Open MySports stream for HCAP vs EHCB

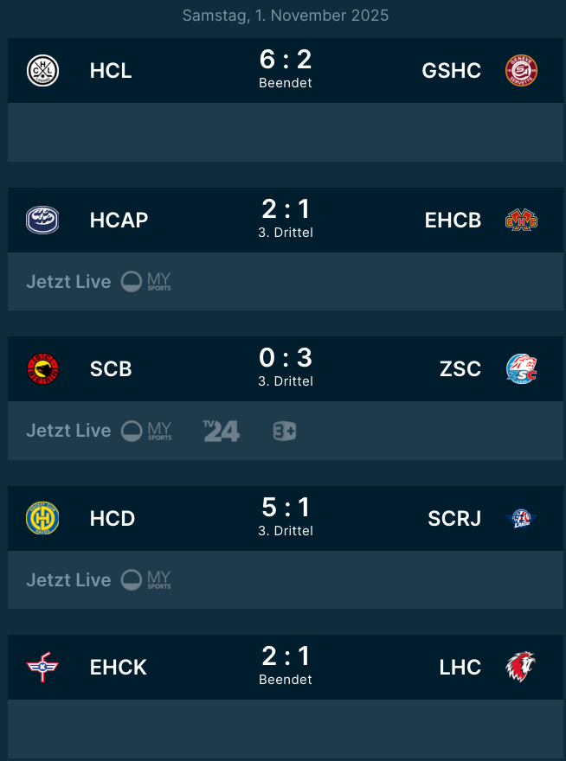click(146, 281)
